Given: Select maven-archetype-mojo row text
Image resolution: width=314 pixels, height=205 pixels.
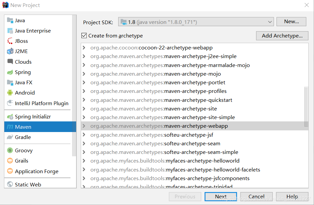Looking at the screenshot, I should click(156, 74).
